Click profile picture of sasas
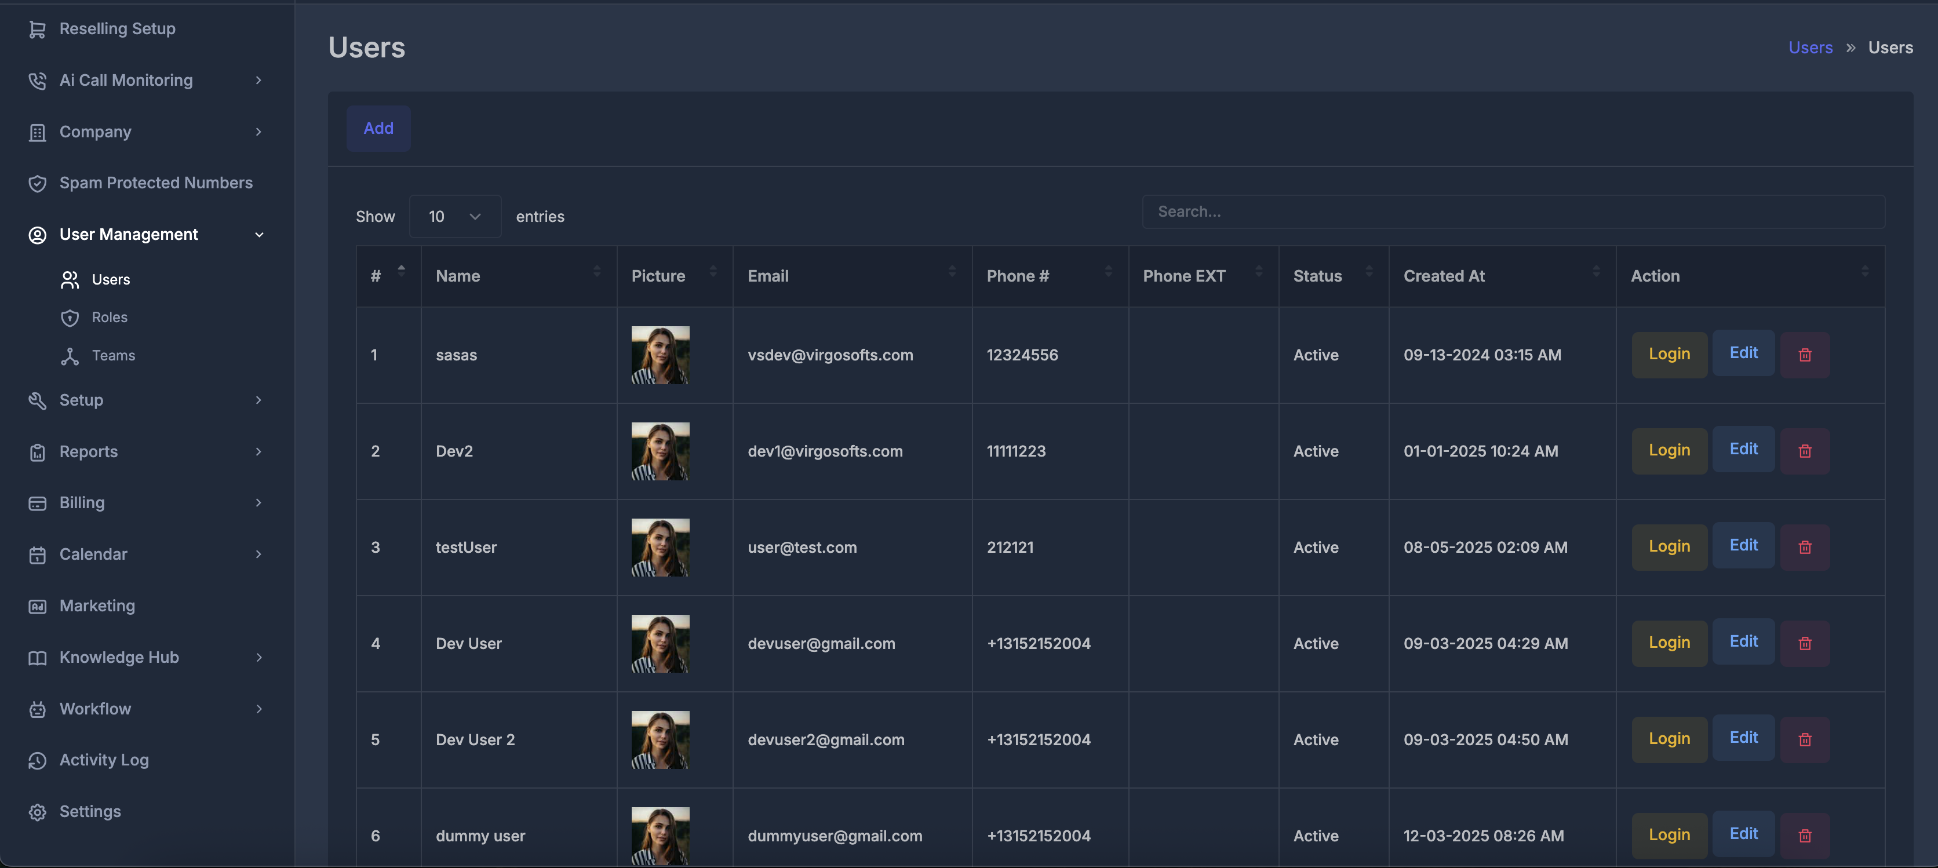1938x868 pixels. coord(660,355)
